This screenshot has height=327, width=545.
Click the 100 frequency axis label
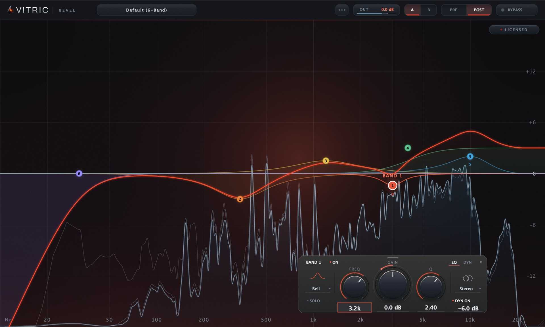(x=156, y=320)
